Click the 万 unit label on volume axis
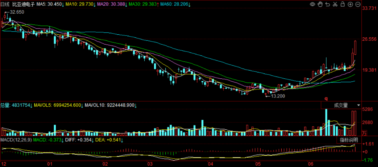This screenshot has width=378, height=167. pos(365,133)
